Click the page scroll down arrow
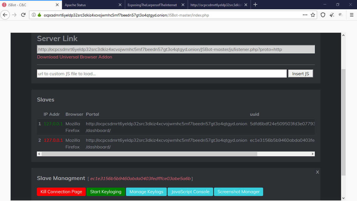The height and width of the screenshot is (201, 357). [343, 198]
